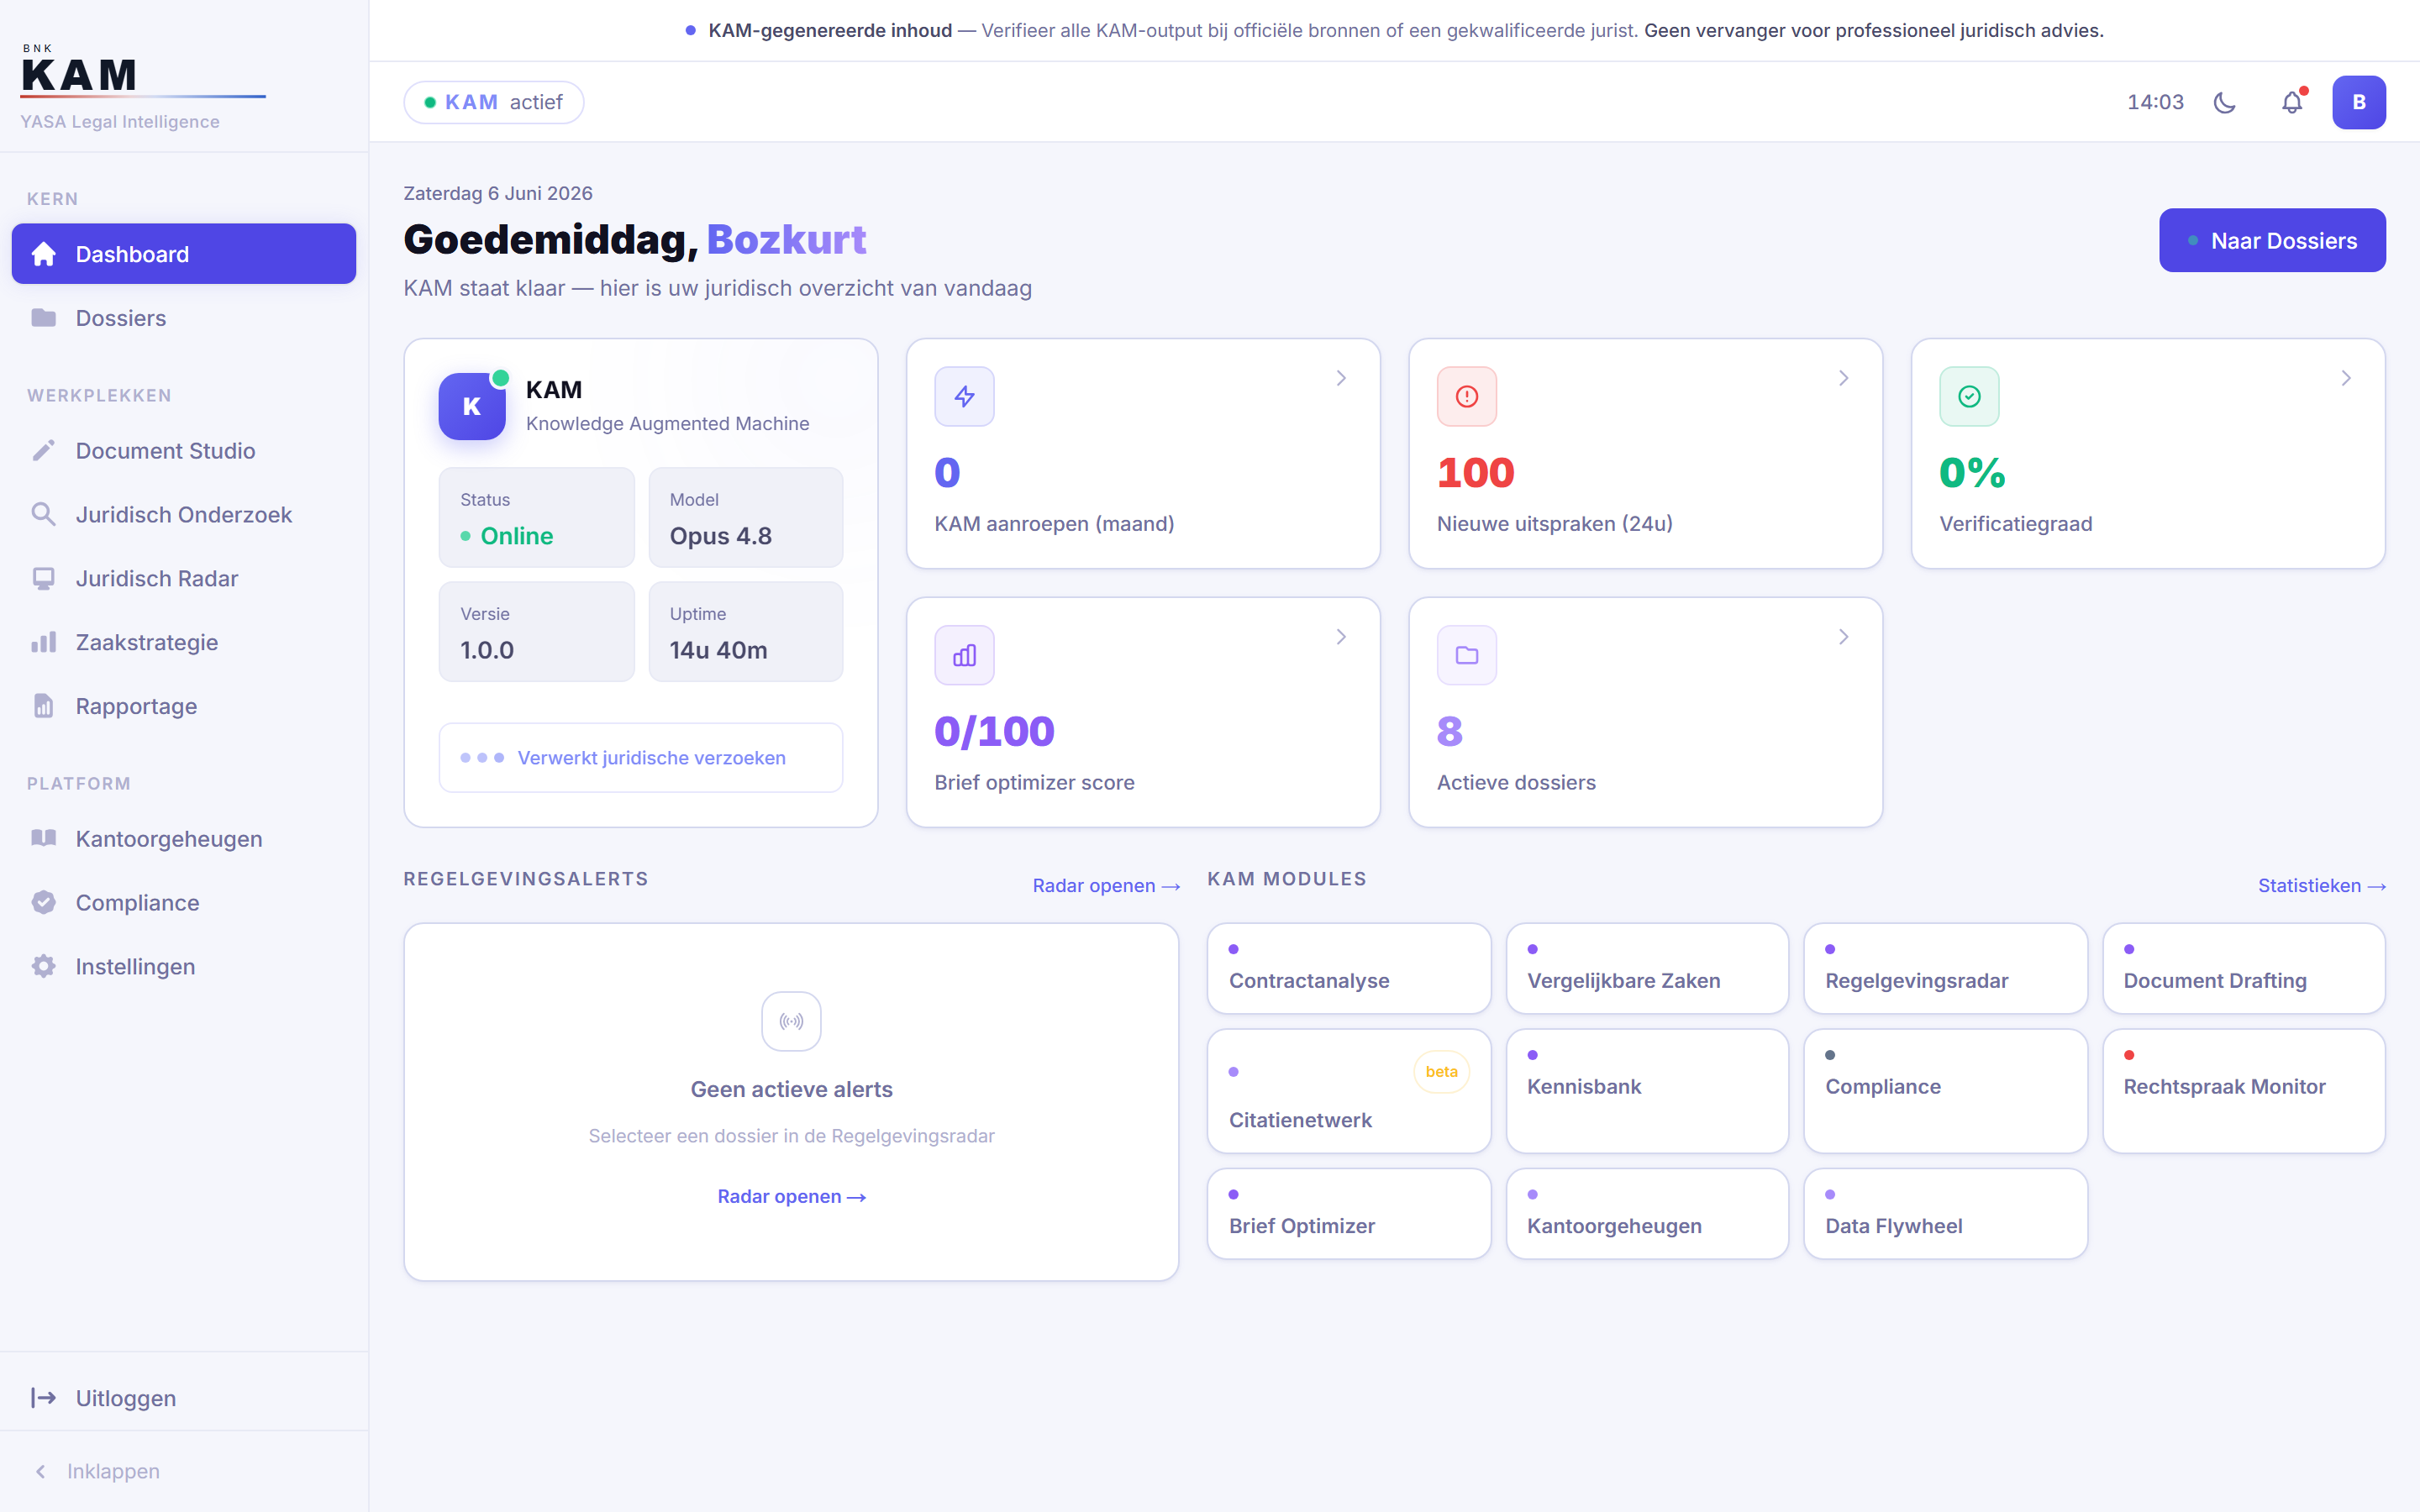Screen dimensions: 2420x1512
Task: Expand the Actieve dossiers card chevron
Action: pos(1843,637)
